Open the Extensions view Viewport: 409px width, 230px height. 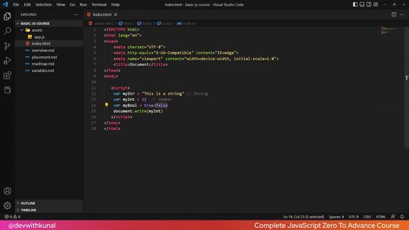[7, 75]
